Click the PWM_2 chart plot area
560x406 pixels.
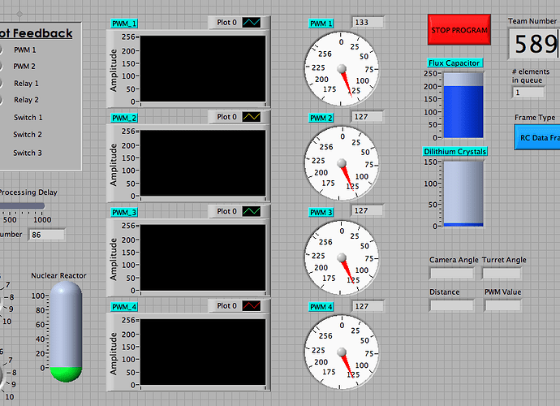(203, 163)
